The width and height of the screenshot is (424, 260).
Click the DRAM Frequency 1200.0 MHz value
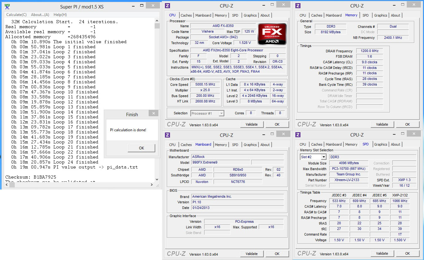[369, 51]
